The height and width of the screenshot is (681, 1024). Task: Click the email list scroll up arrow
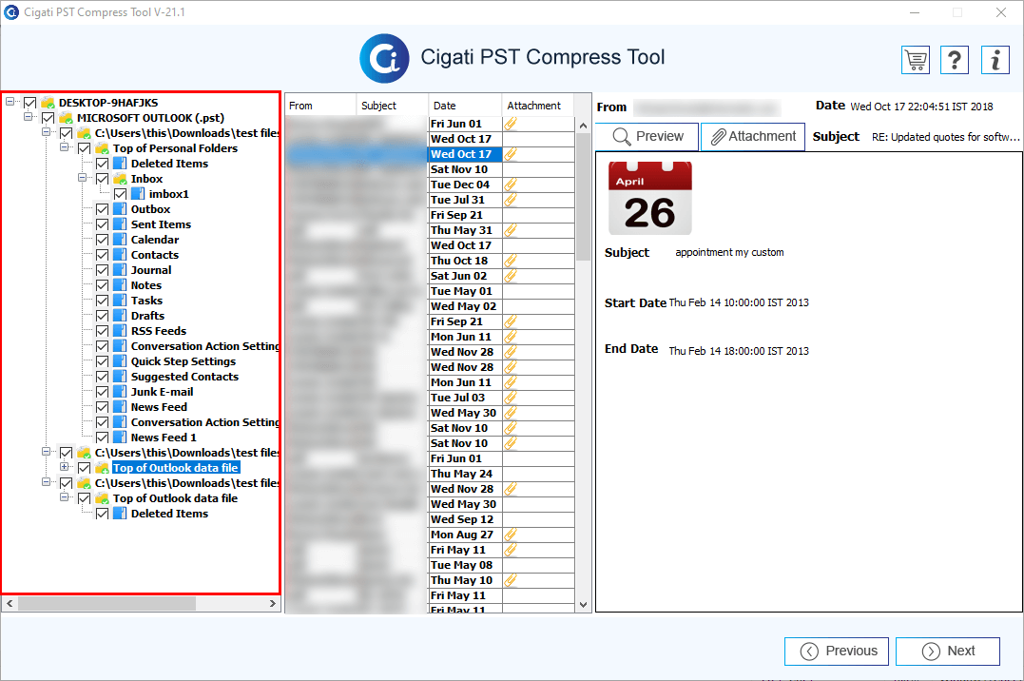583,125
